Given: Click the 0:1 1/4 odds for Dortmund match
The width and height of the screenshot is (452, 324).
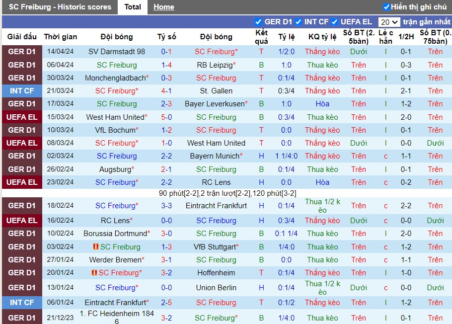Looking at the screenshot, I should 286,234.
